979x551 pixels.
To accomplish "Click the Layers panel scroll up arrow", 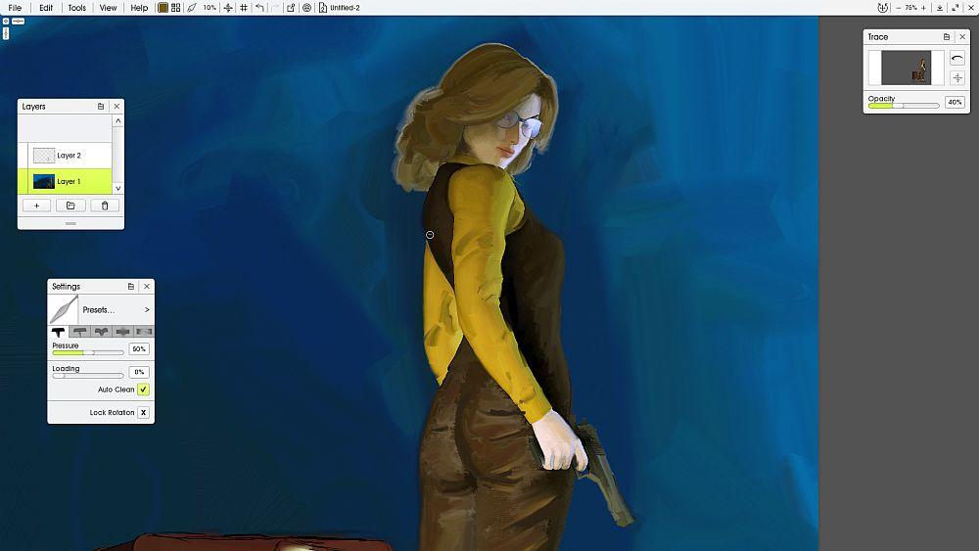I will pos(118,121).
